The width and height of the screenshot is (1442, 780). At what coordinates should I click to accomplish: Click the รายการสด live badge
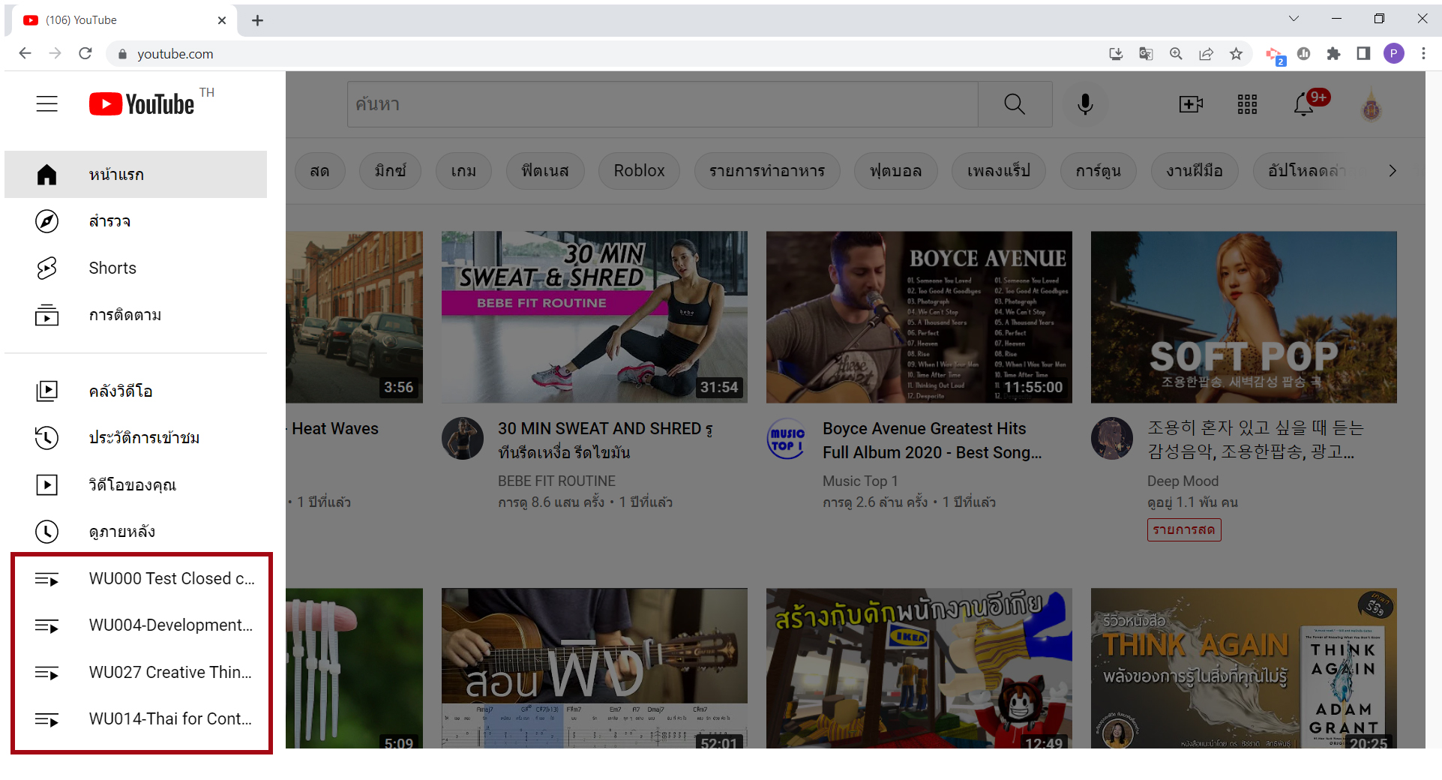tap(1184, 529)
